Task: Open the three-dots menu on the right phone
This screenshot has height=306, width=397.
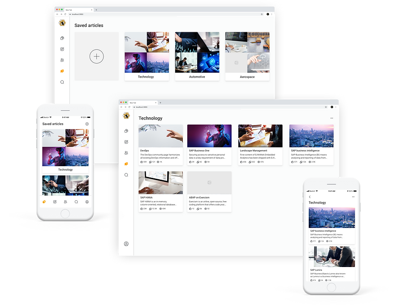Action: [353, 197]
